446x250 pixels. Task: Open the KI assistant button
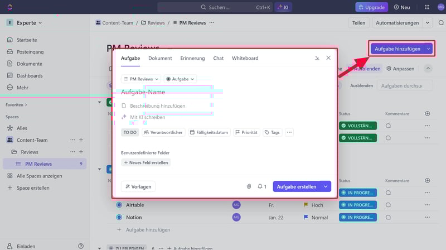tap(283, 7)
